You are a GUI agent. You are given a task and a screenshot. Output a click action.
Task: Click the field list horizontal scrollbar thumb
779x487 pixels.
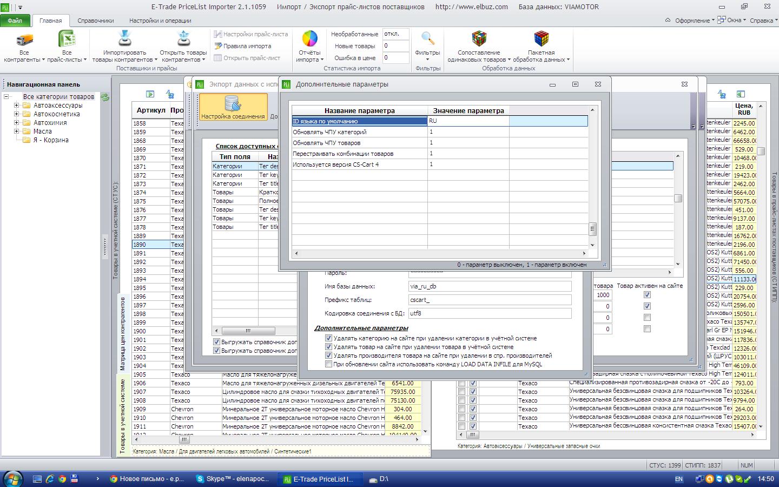248,331
